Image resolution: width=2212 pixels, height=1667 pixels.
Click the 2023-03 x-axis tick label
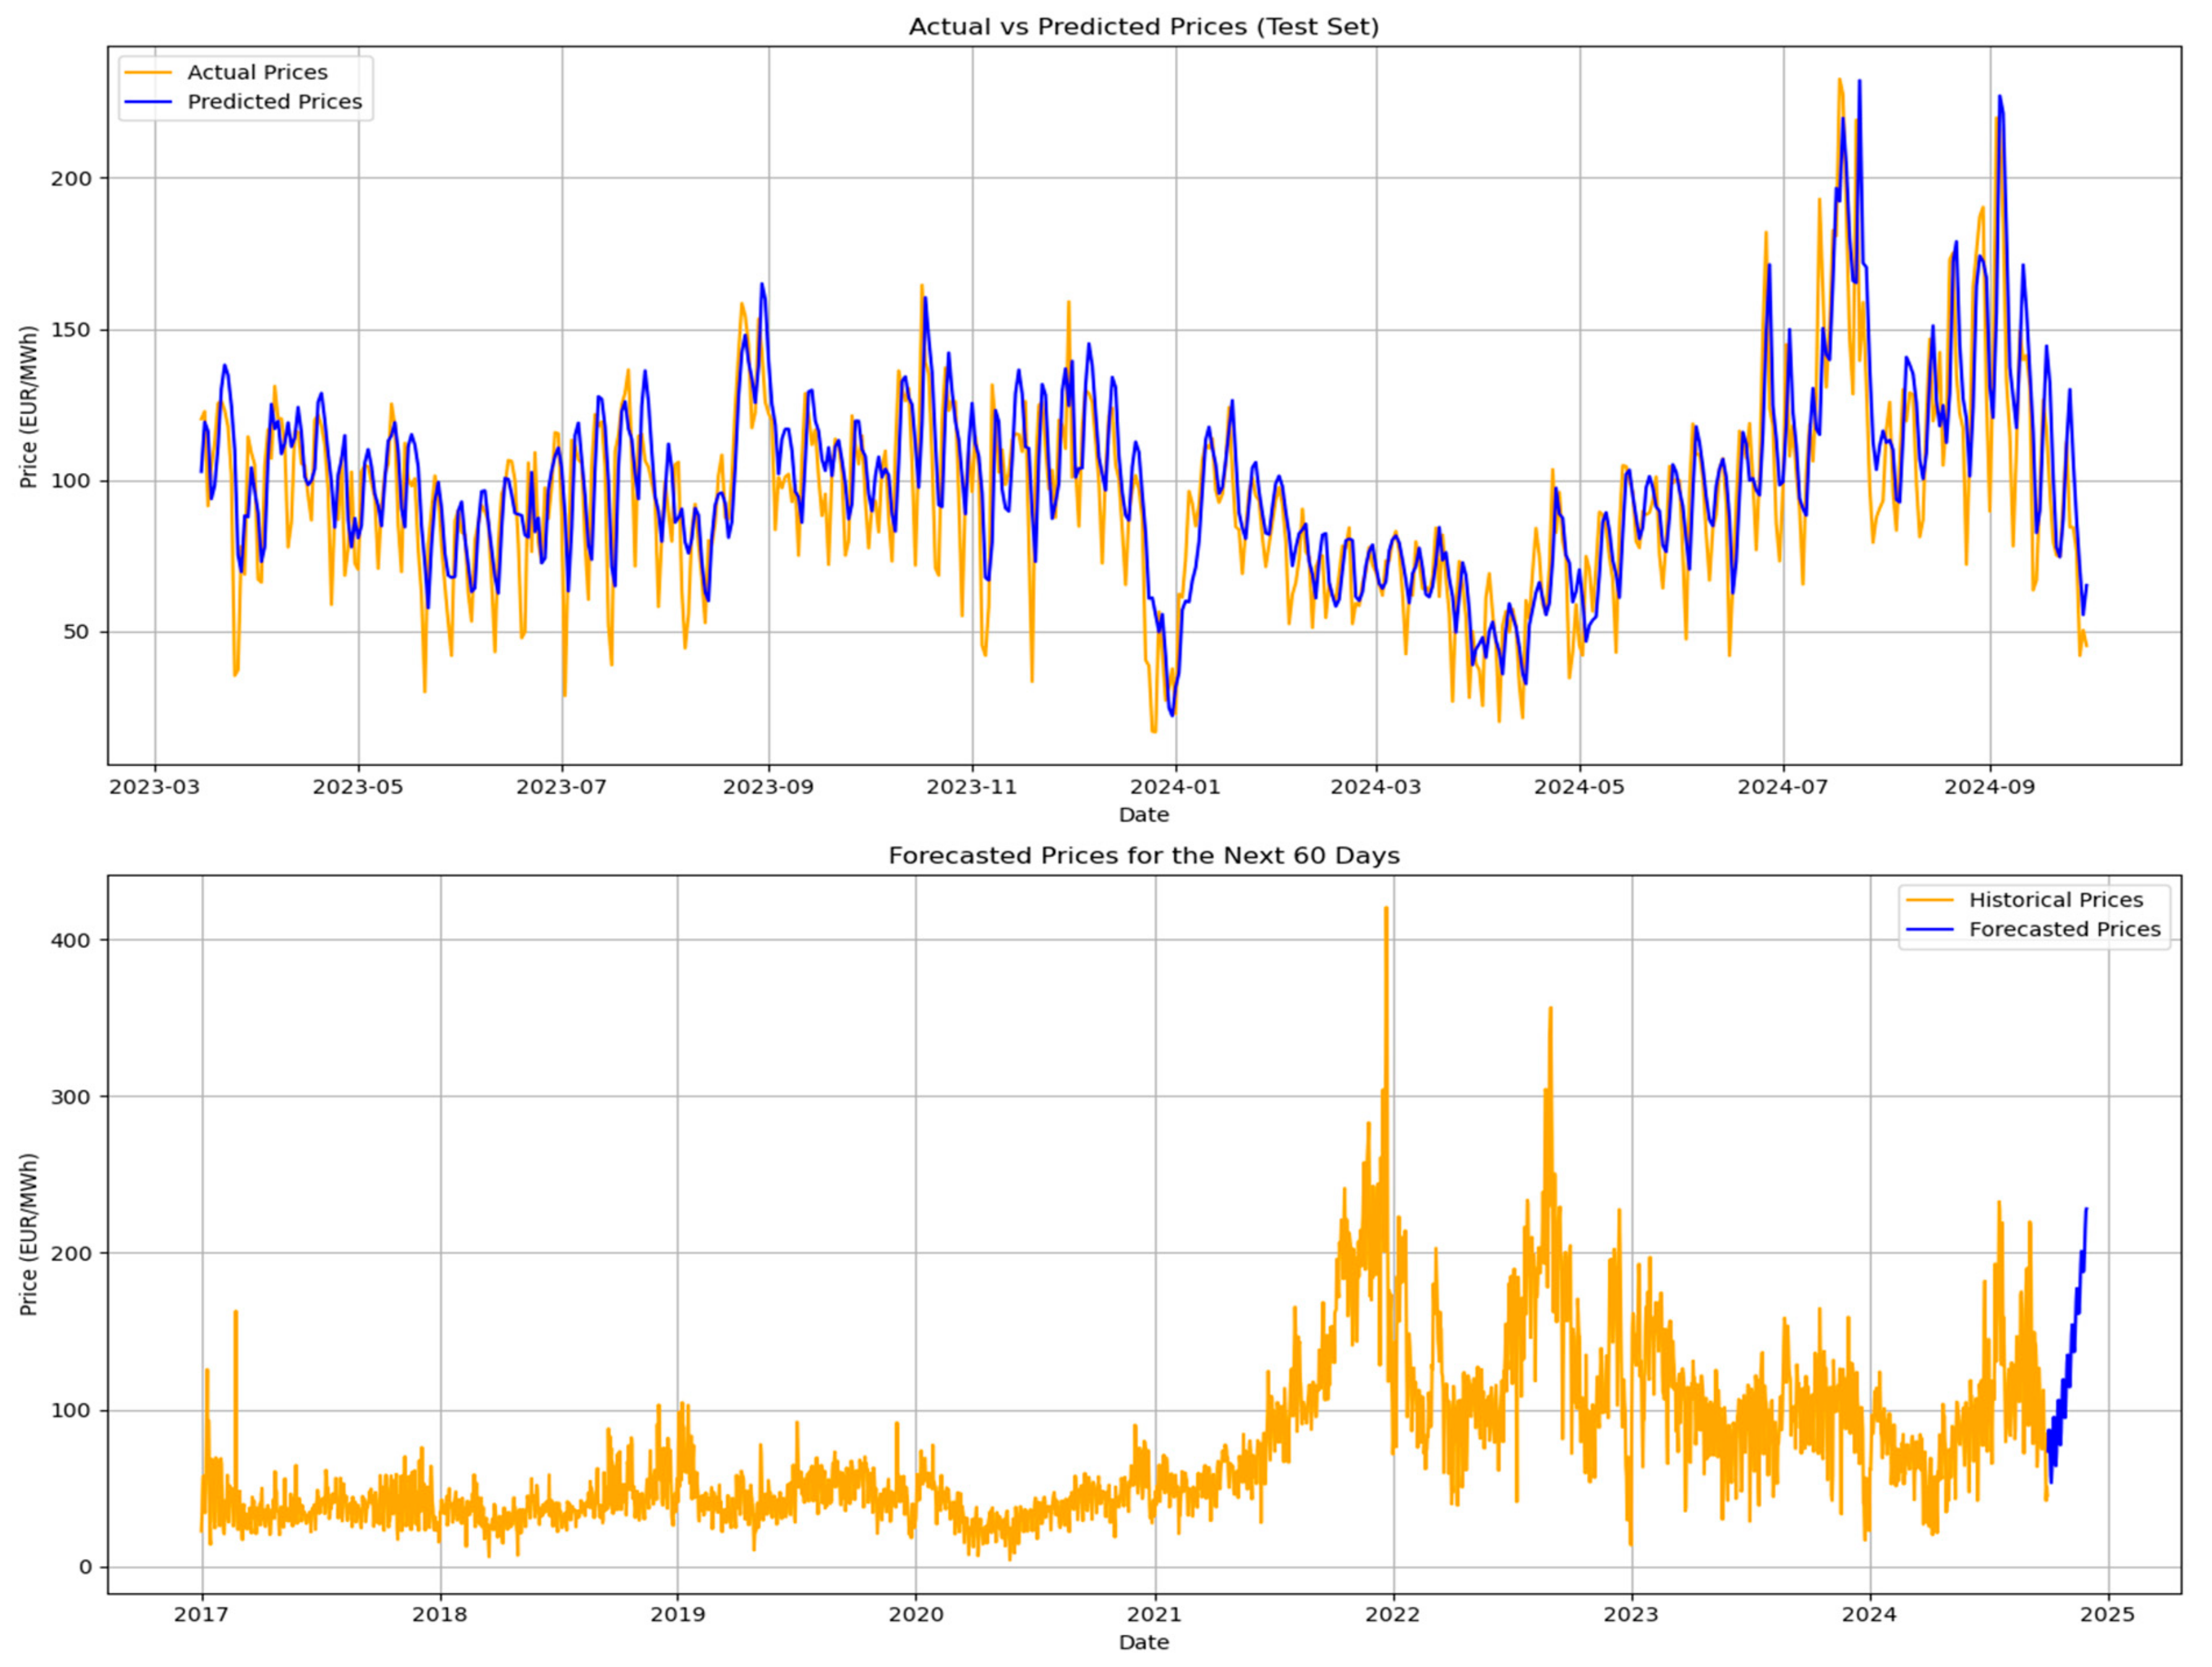point(154,787)
